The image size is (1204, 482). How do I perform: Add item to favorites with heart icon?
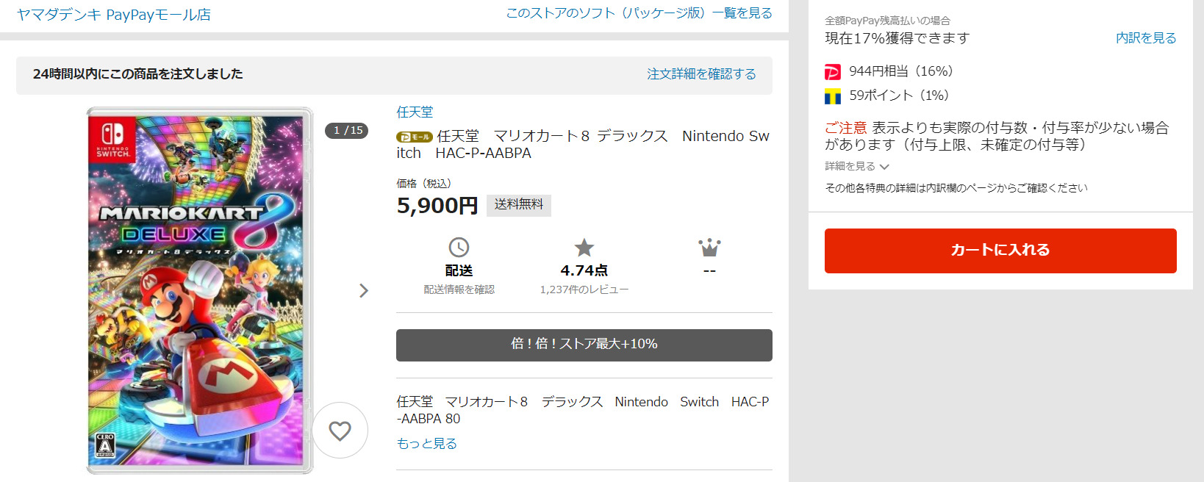[x=340, y=431]
